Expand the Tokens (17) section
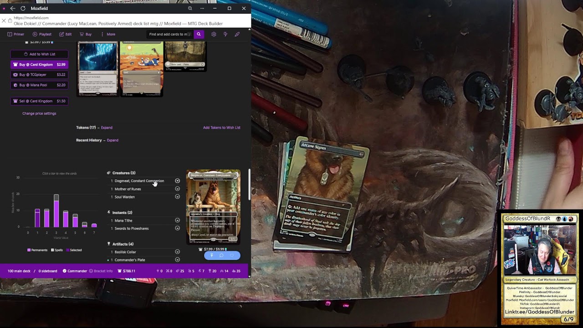Image resolution: width=583 pixels, height=328 pixels. tap(107, 128)
